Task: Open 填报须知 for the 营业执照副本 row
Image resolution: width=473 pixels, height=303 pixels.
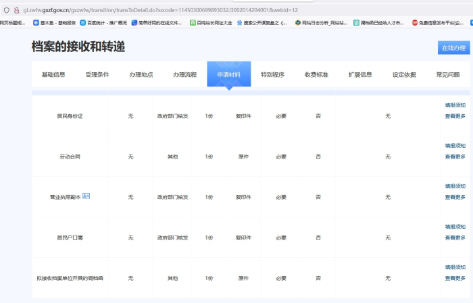Action: click(455, 186)
